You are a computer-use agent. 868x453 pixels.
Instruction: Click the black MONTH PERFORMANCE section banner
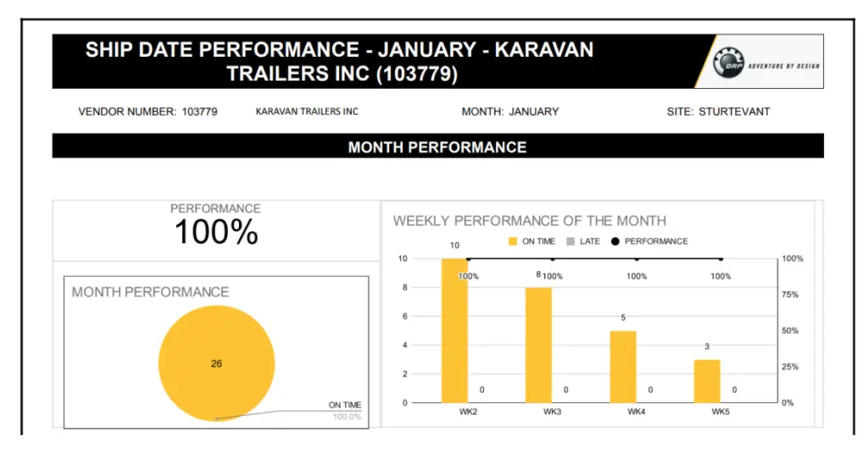pyautogui.click(x=437, y=146)
